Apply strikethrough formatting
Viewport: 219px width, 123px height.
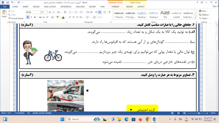pos(40,17)
